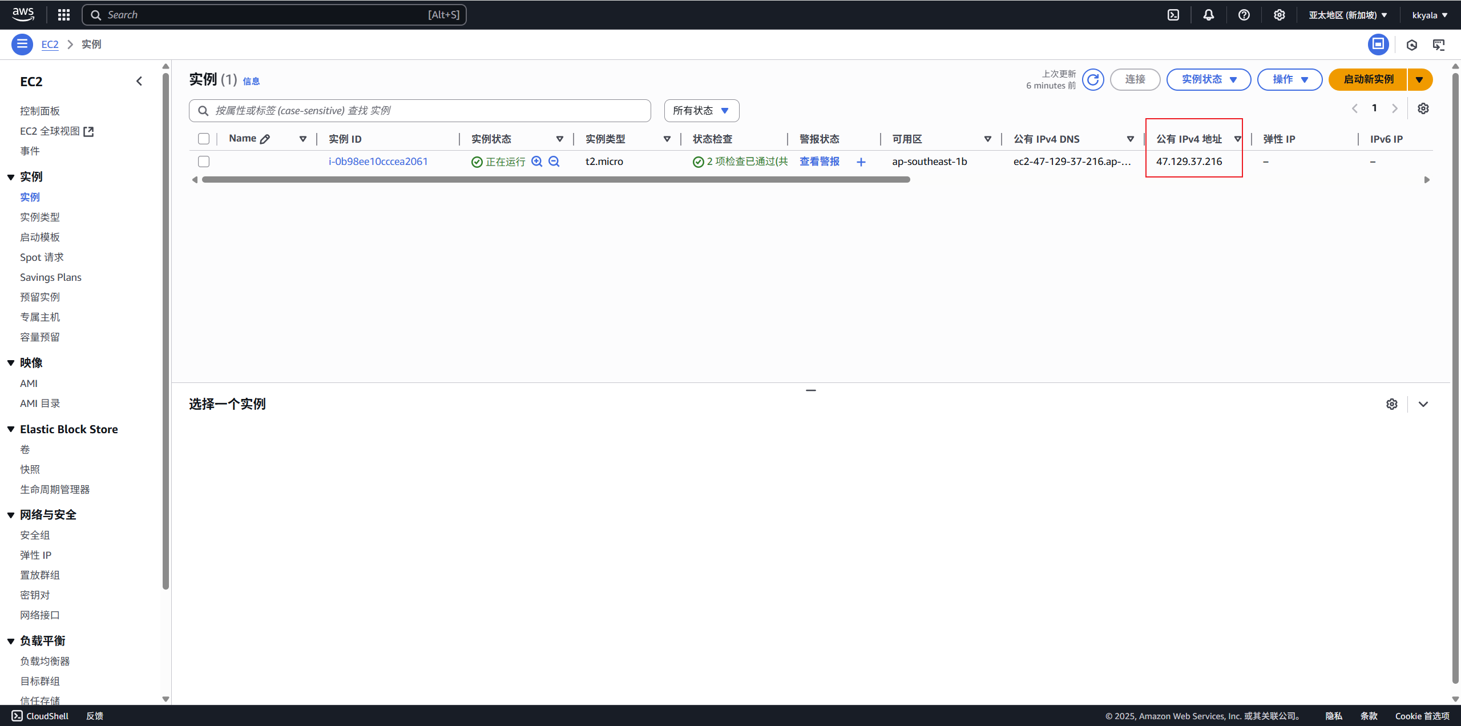Open the Actions dropdown button
This screenshot has width=1461, height=726.
coord(1289,79)
